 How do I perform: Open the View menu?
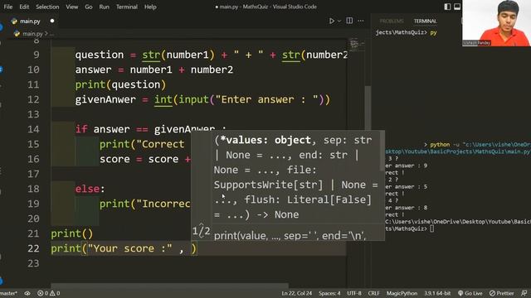tap(72, 7)
